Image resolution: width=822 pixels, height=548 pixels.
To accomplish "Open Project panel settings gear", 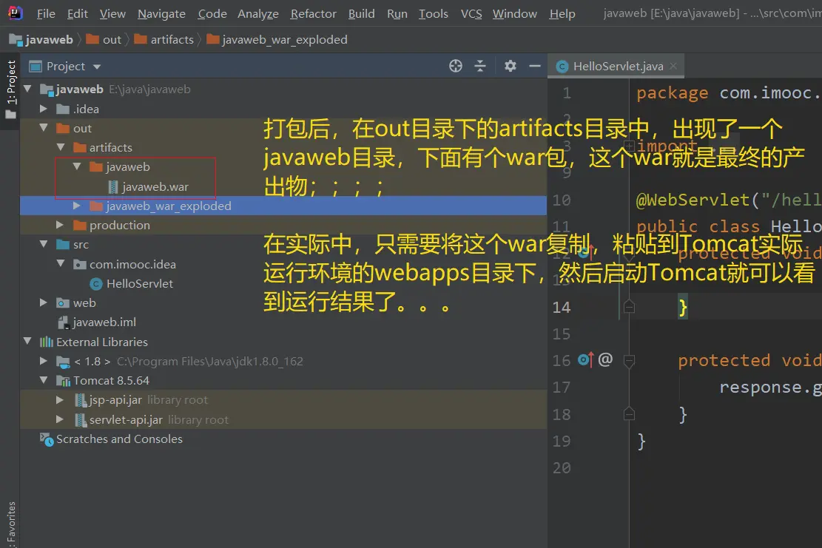I will point(510,66).
